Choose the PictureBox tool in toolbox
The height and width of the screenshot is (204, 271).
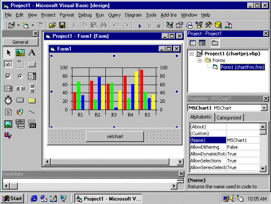click(20, 52)
